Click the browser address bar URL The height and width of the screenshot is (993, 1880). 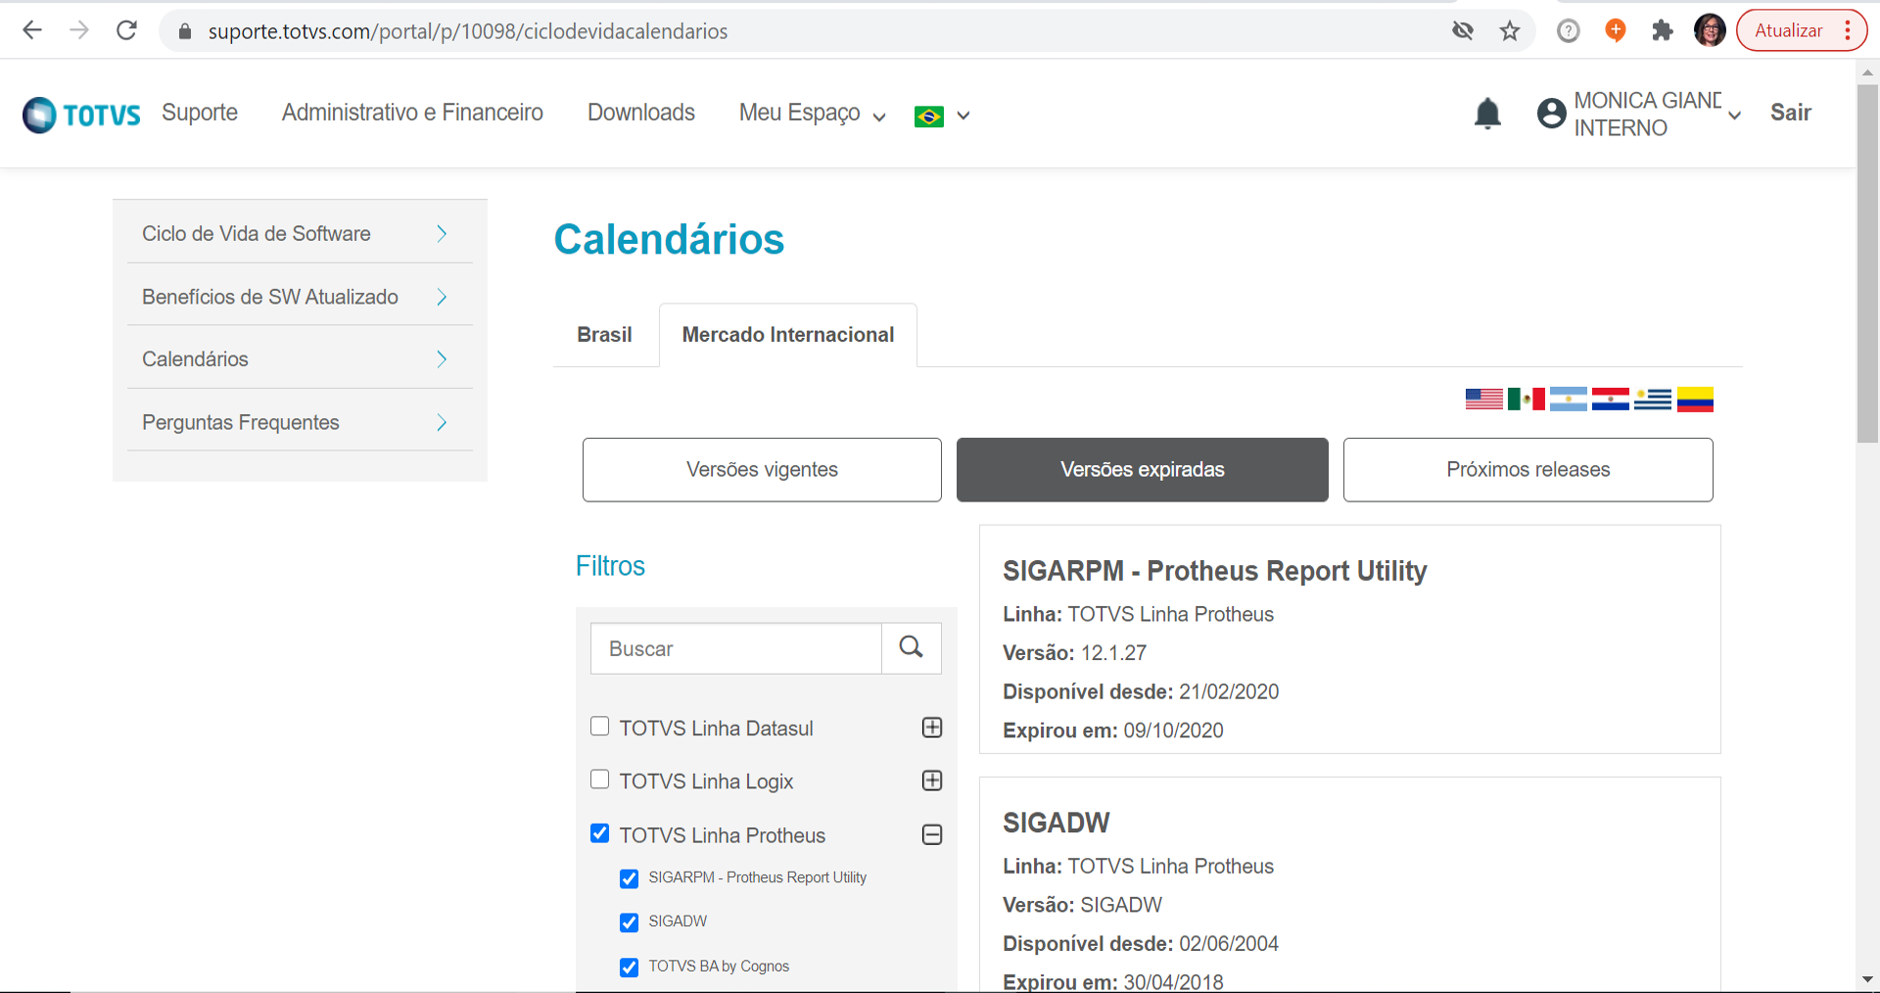[468, 31]
